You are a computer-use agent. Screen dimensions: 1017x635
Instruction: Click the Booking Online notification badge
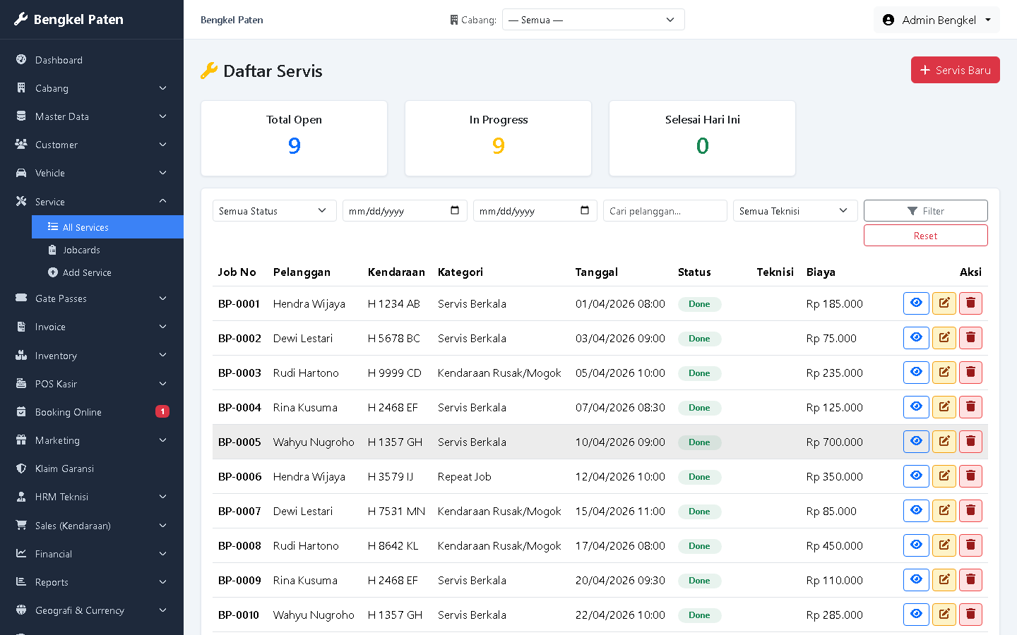click(x=162, y=411)
